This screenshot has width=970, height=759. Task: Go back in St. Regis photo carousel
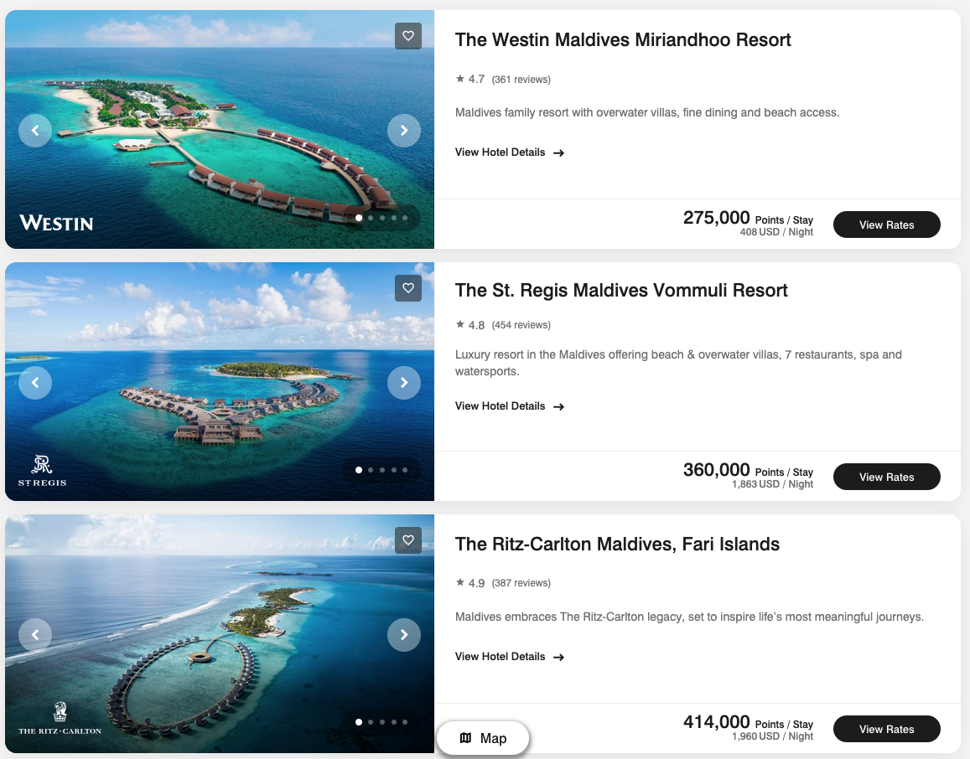(x=35, y=383)
